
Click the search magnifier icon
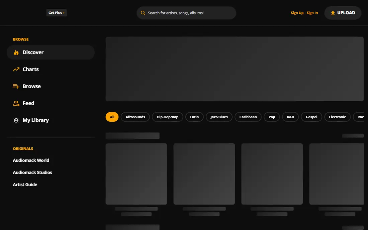[143, 13]
